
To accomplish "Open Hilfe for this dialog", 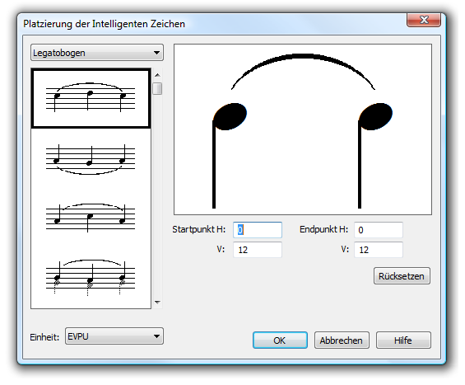I will pos(403,340).
